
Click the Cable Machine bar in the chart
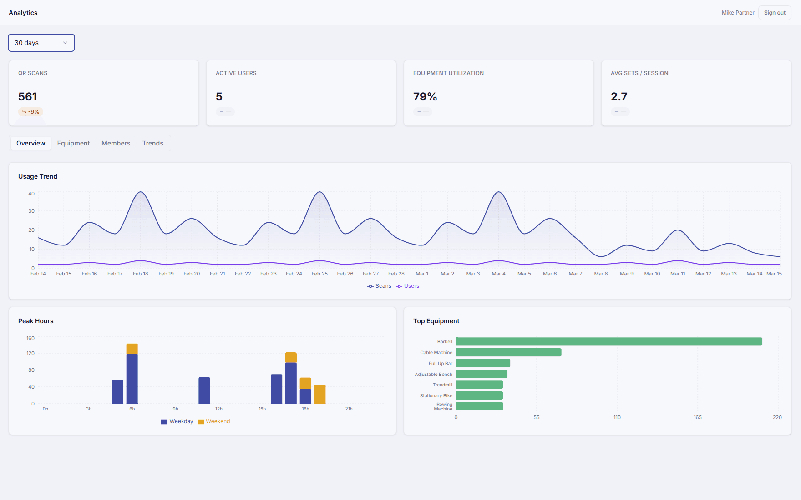[508, 352]
